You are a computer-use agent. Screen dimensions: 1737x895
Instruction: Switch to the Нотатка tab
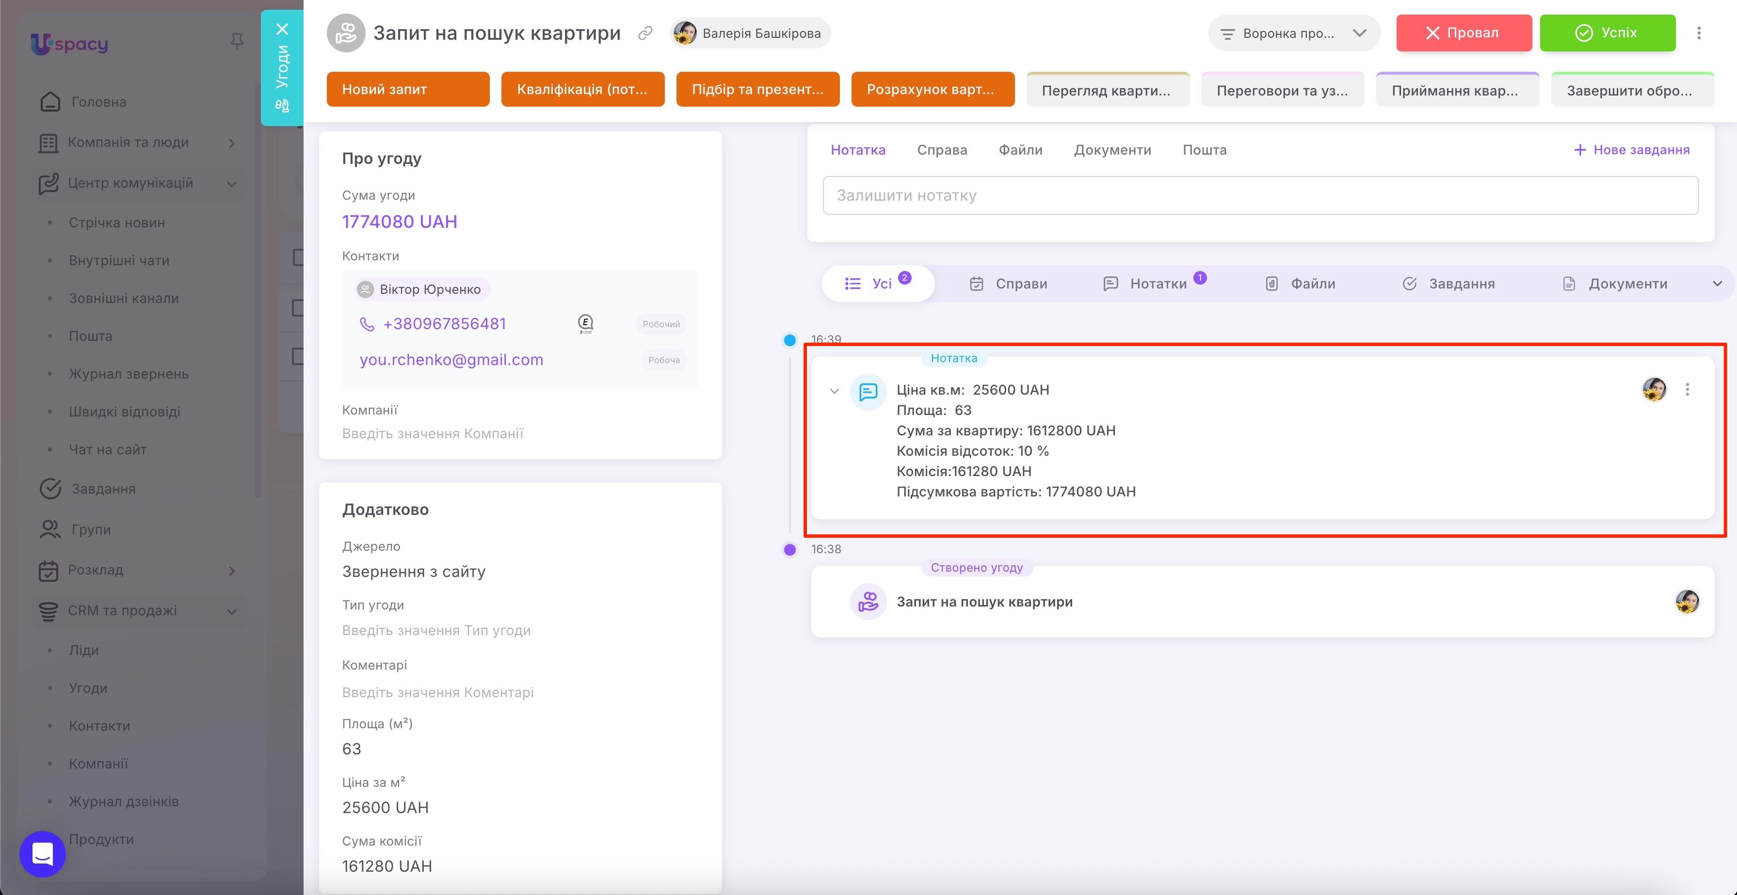pos(858,150)
